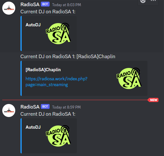164x156 pixels.
Task: Click the add reaction emoji icon
Action: coord(143,1)
